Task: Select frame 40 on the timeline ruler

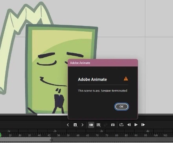Action: [x=39, y=135]
